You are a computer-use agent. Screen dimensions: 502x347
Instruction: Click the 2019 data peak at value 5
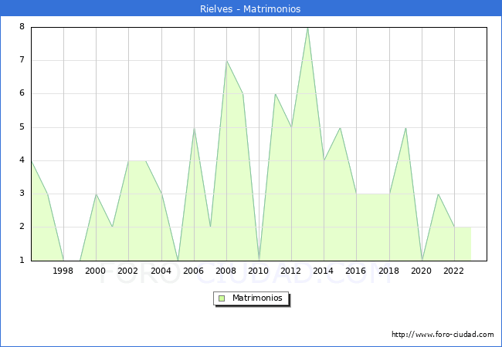pyautogui.click(x=405, y=127)
